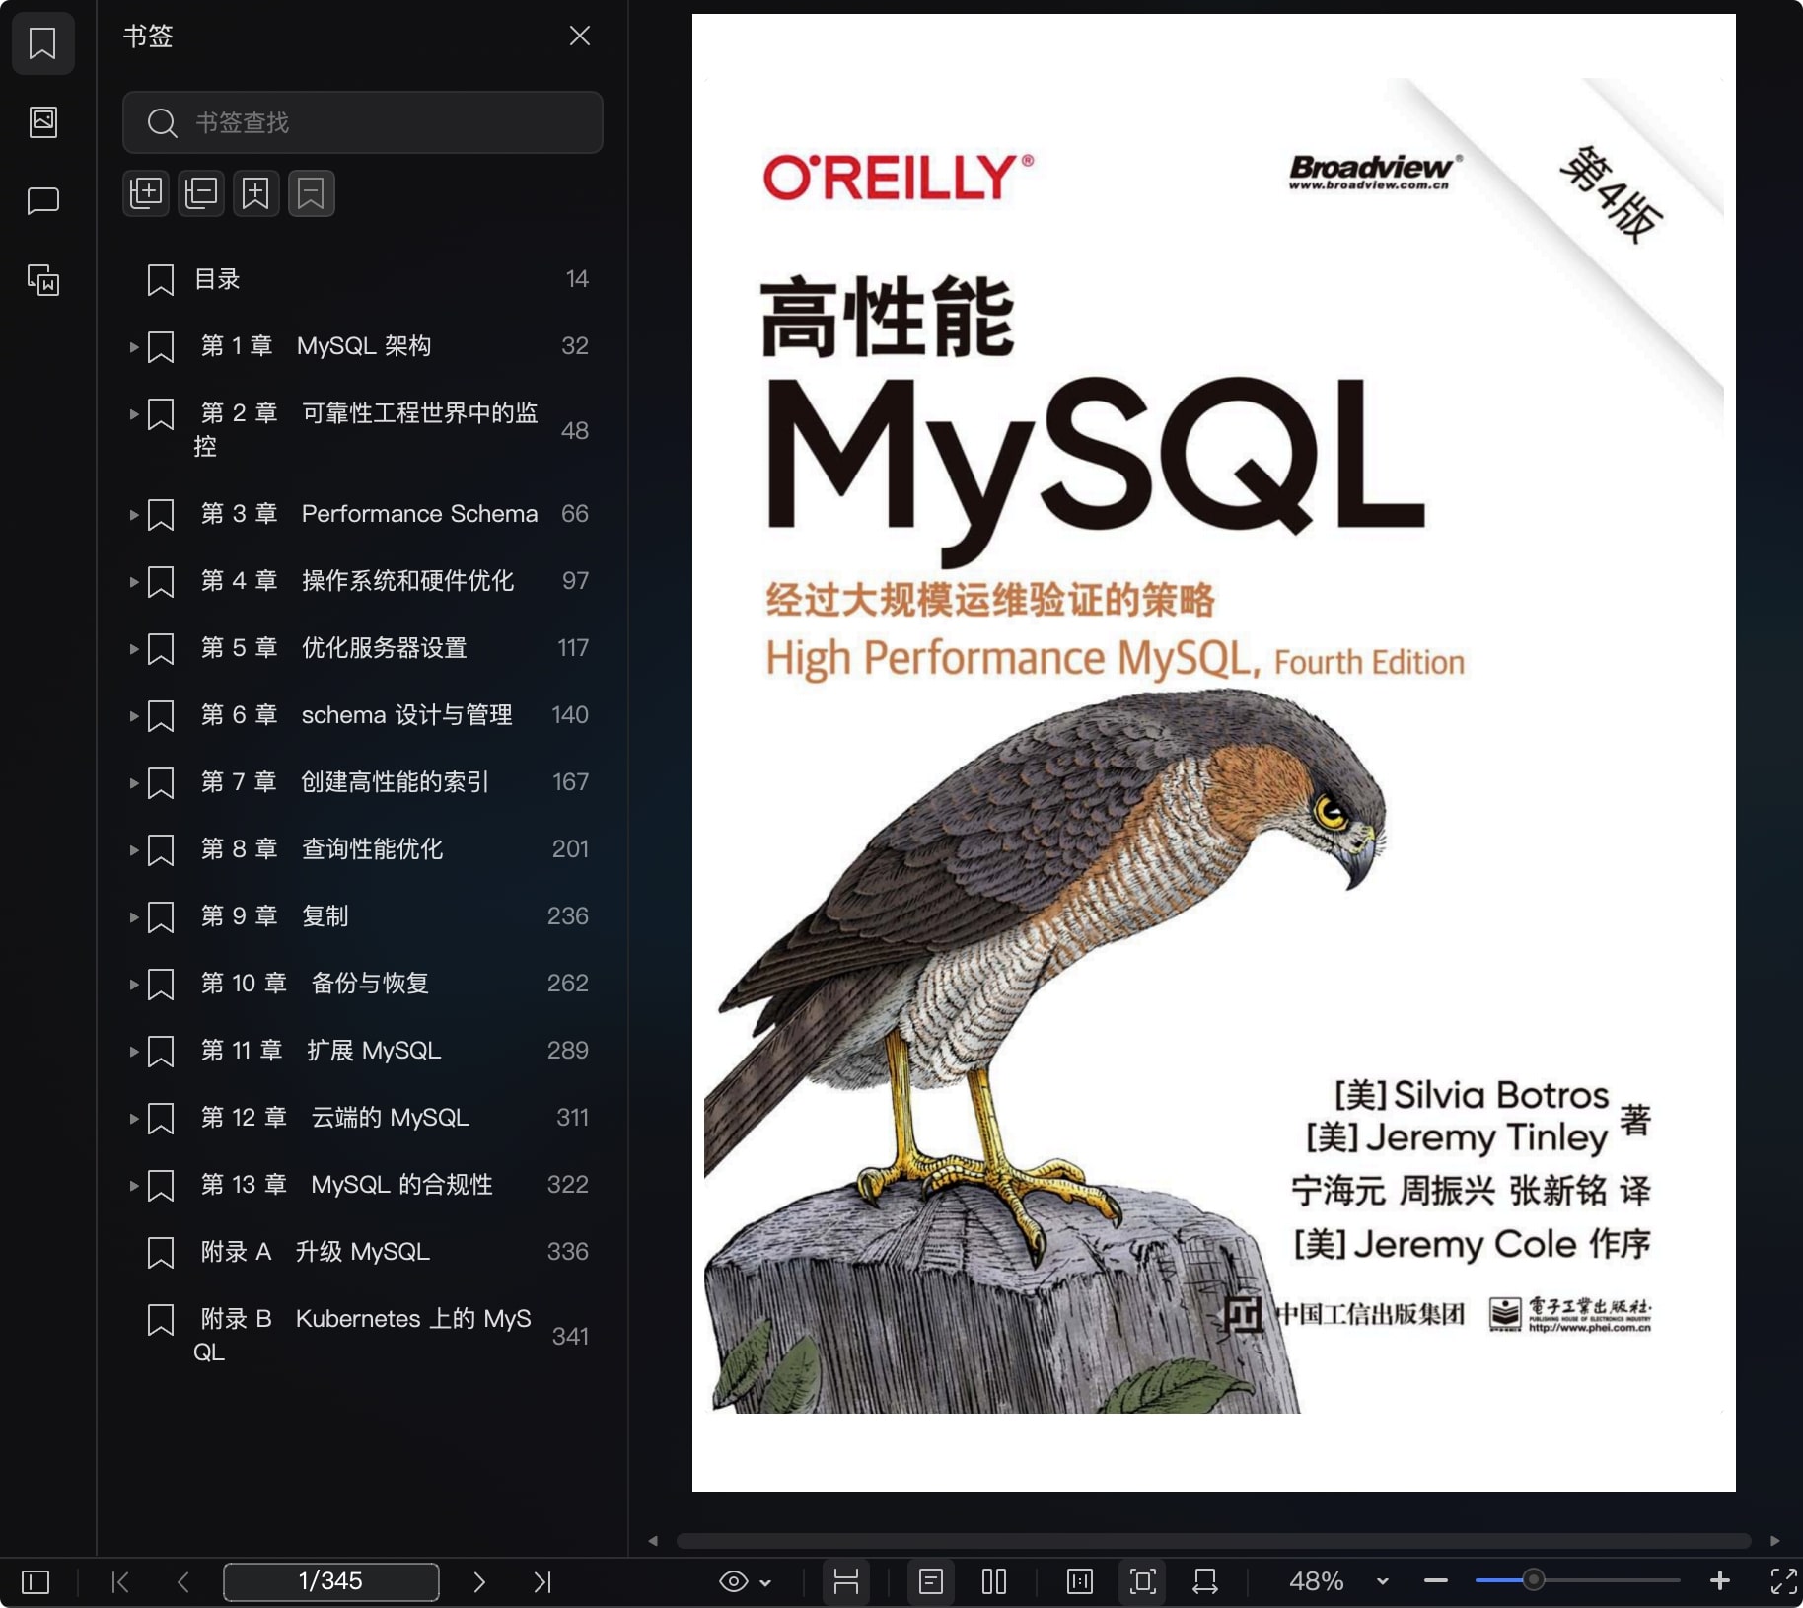Close the bookmarks panel
This screenshot has width=1803, height=1608.
coord(580,37)
